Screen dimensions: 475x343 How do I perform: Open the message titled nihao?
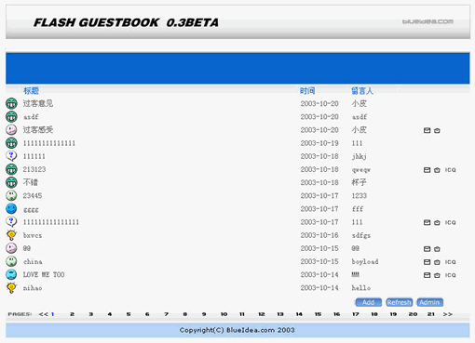pyautogui.click(x=33, y=288)
